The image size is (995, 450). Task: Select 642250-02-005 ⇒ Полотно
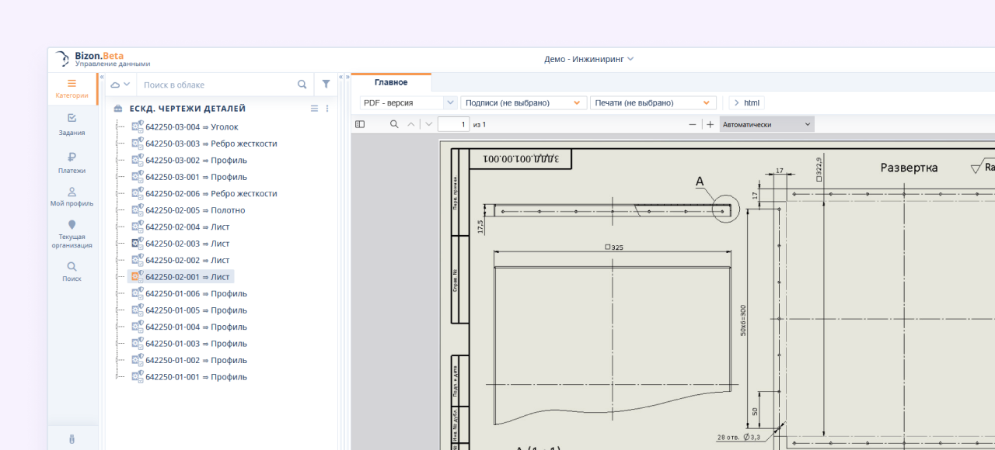[195, 209]
